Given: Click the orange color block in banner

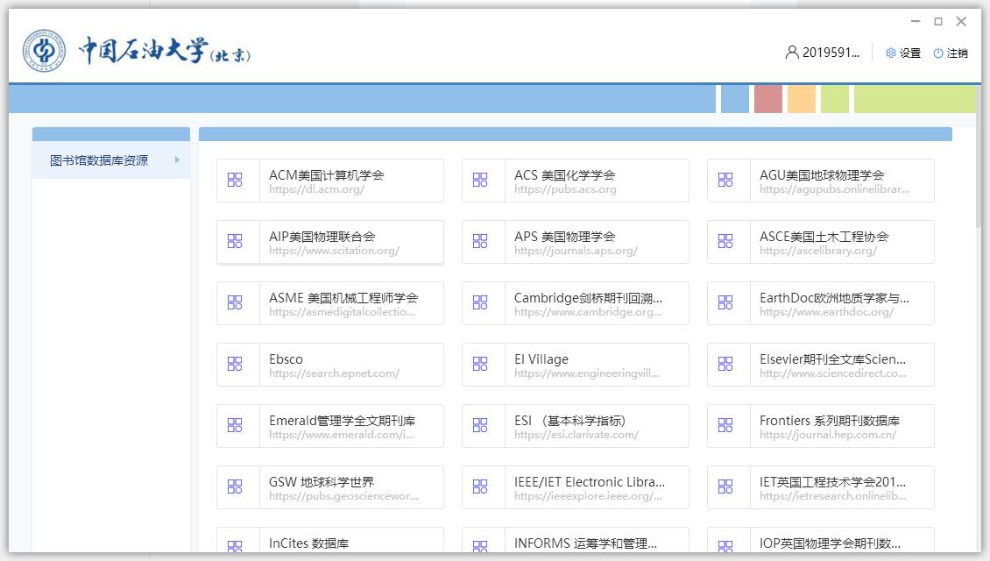Looking at the screenshot, I should click(x=801, y=99).
